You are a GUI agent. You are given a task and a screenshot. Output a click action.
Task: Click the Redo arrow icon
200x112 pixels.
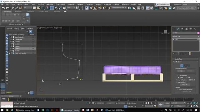(x=7, y=8)
